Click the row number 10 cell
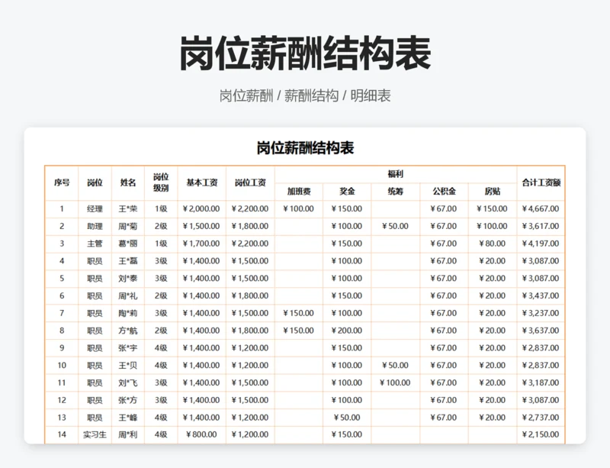The image size is (610, 468). coord(62,366)
